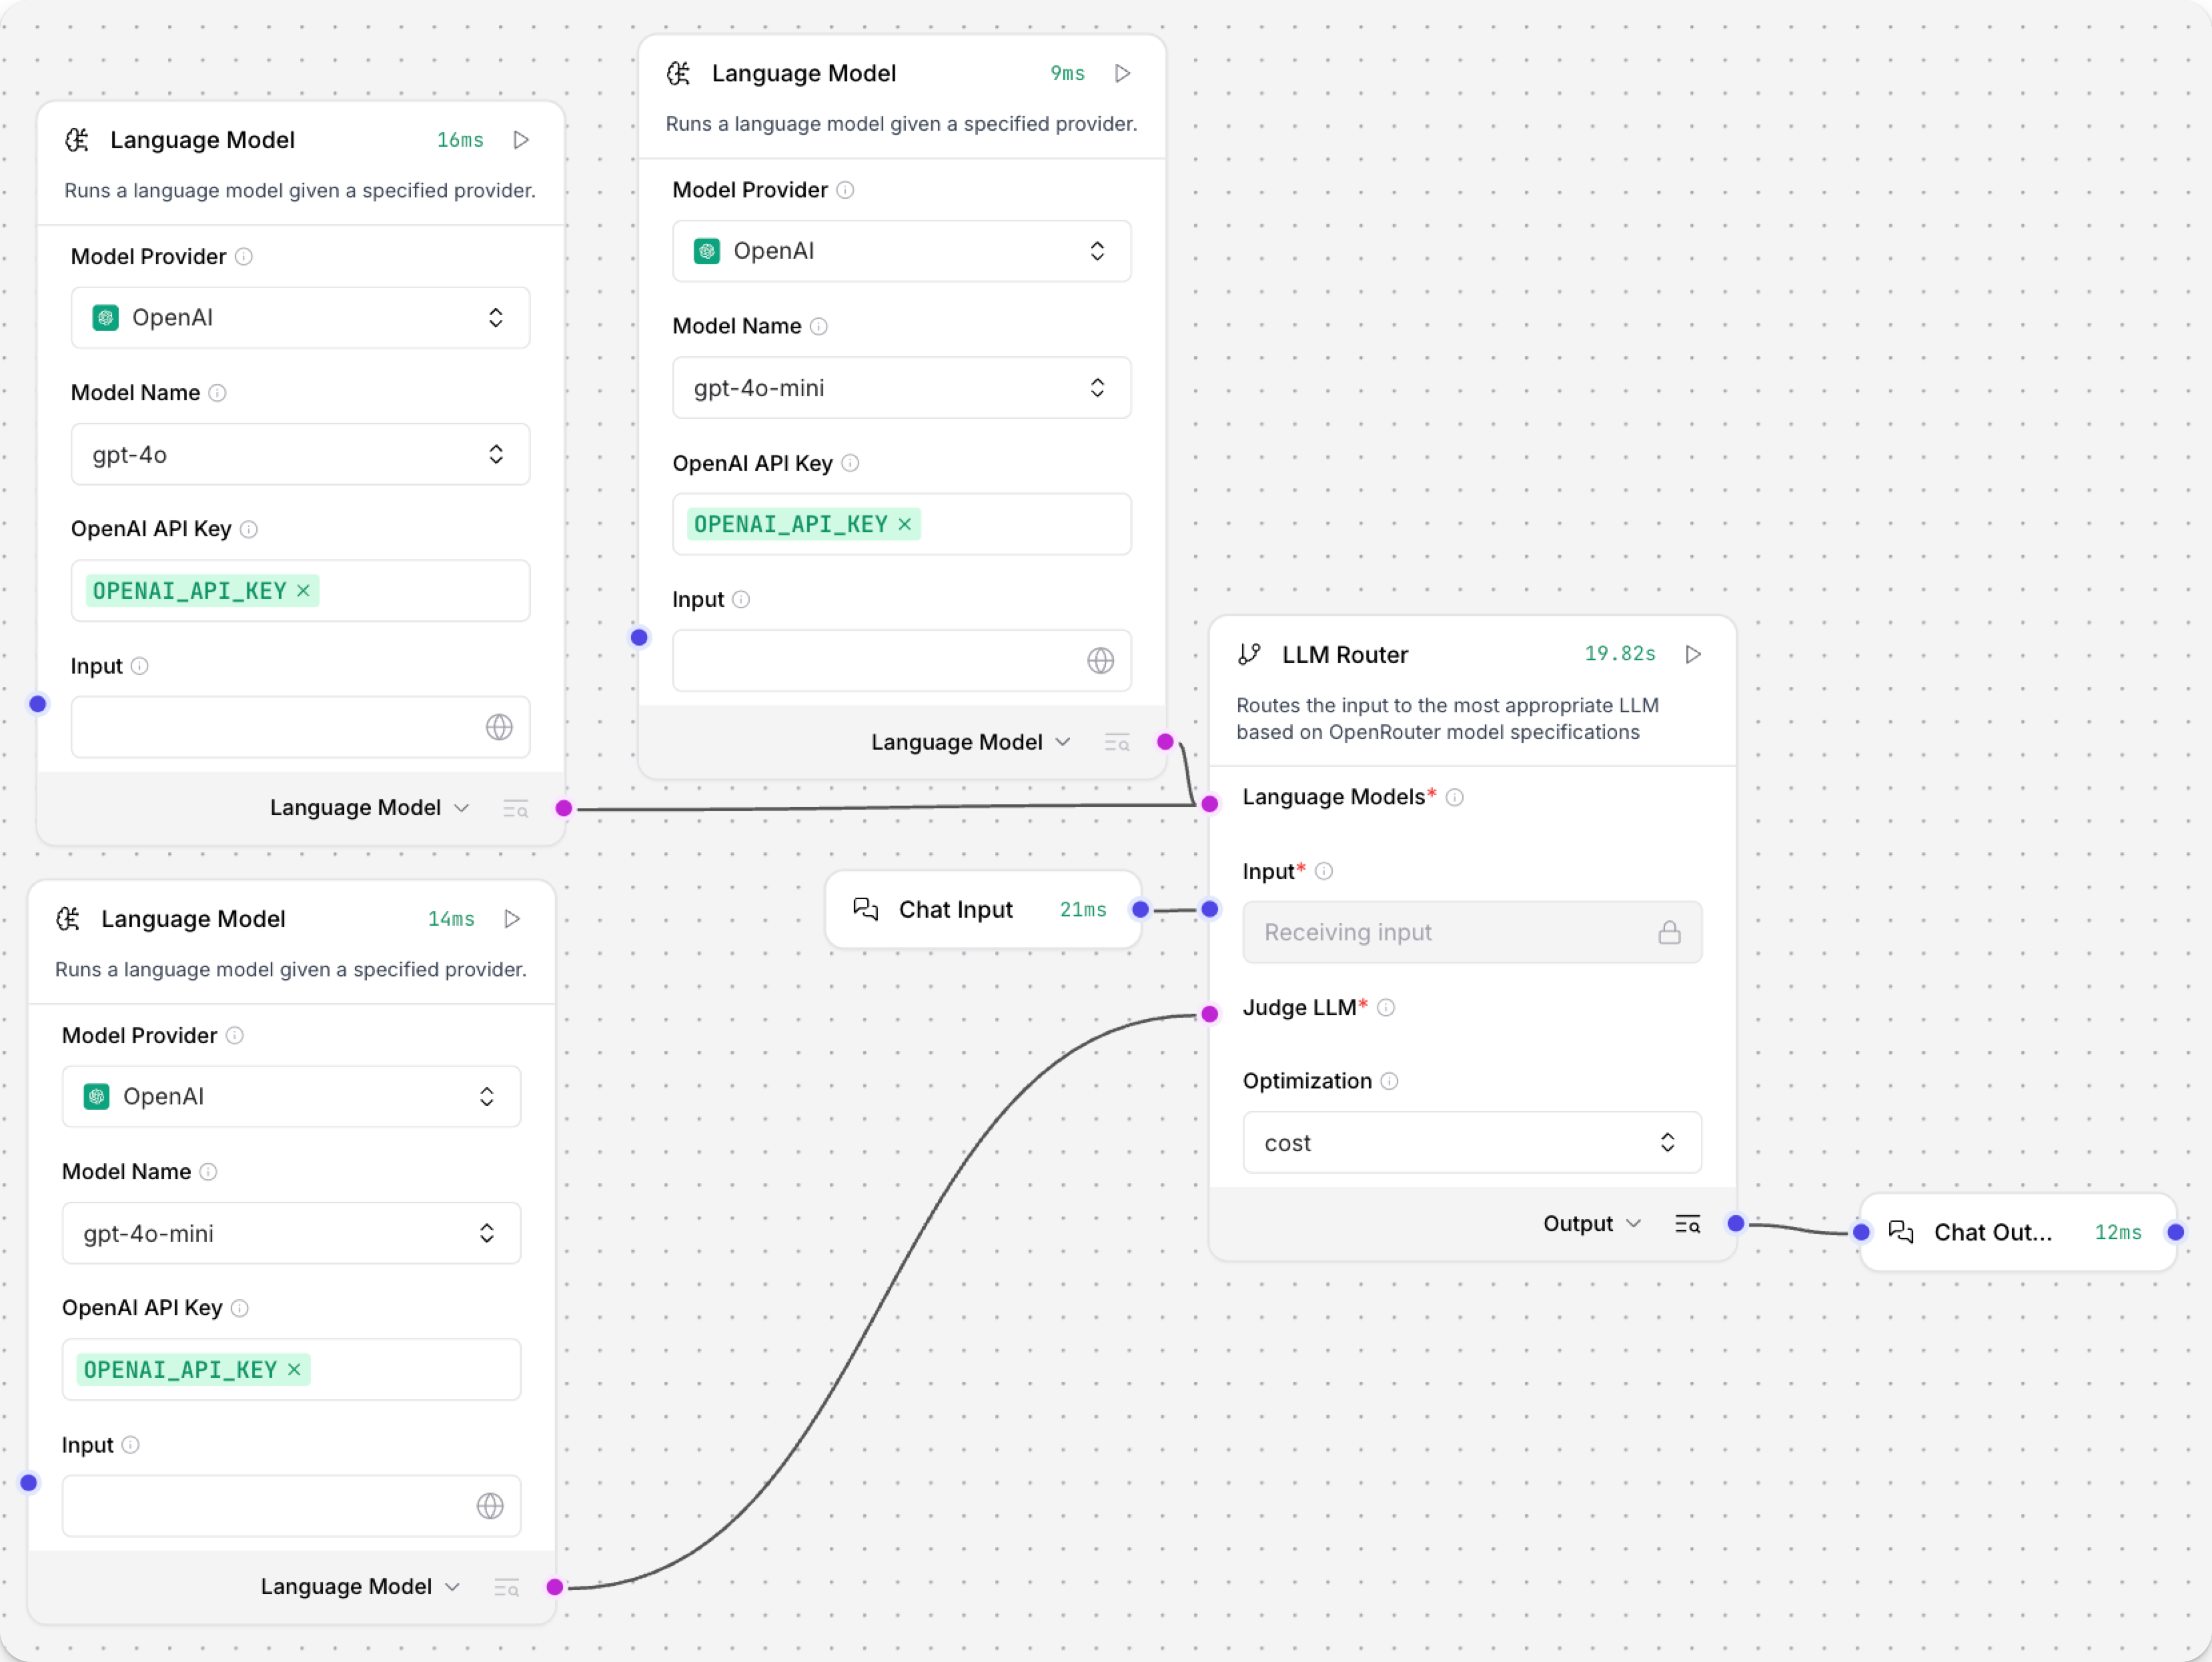The height and width of the screenshot is (1662, 2212).
Task: Click info icon next to Judge LLM
Action: click(x=1386, y=1008)
